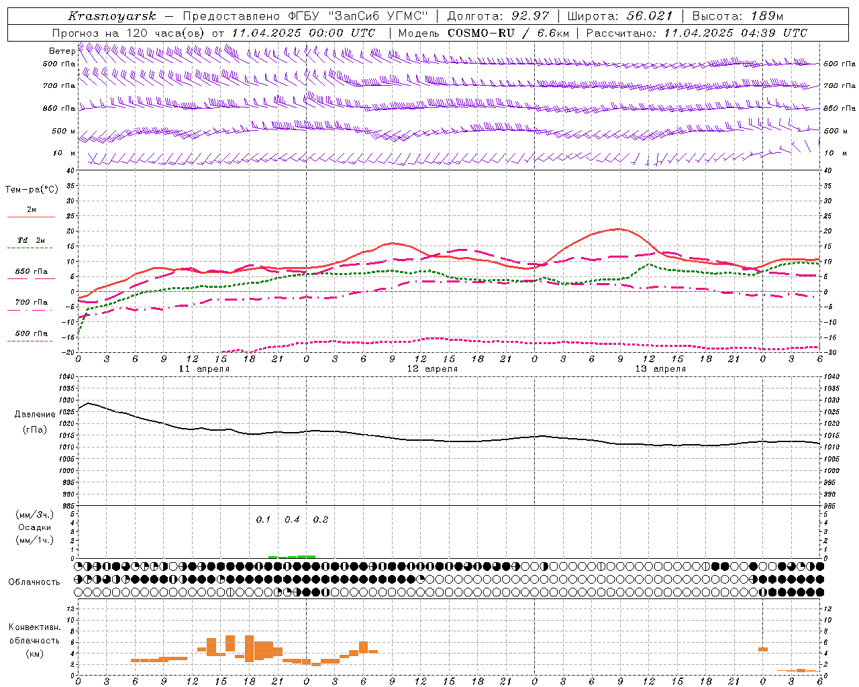Click the '13 апреля' date label

[660, 369]
